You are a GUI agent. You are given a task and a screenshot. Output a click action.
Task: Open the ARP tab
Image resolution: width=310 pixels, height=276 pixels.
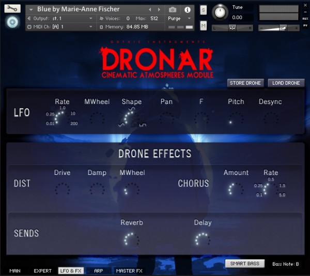point(99,271)
